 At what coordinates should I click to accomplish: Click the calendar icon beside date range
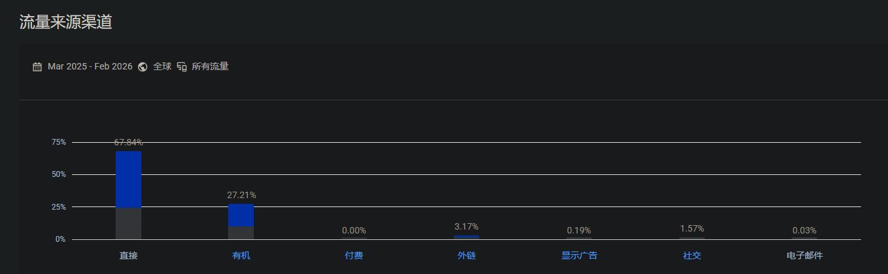37,67
